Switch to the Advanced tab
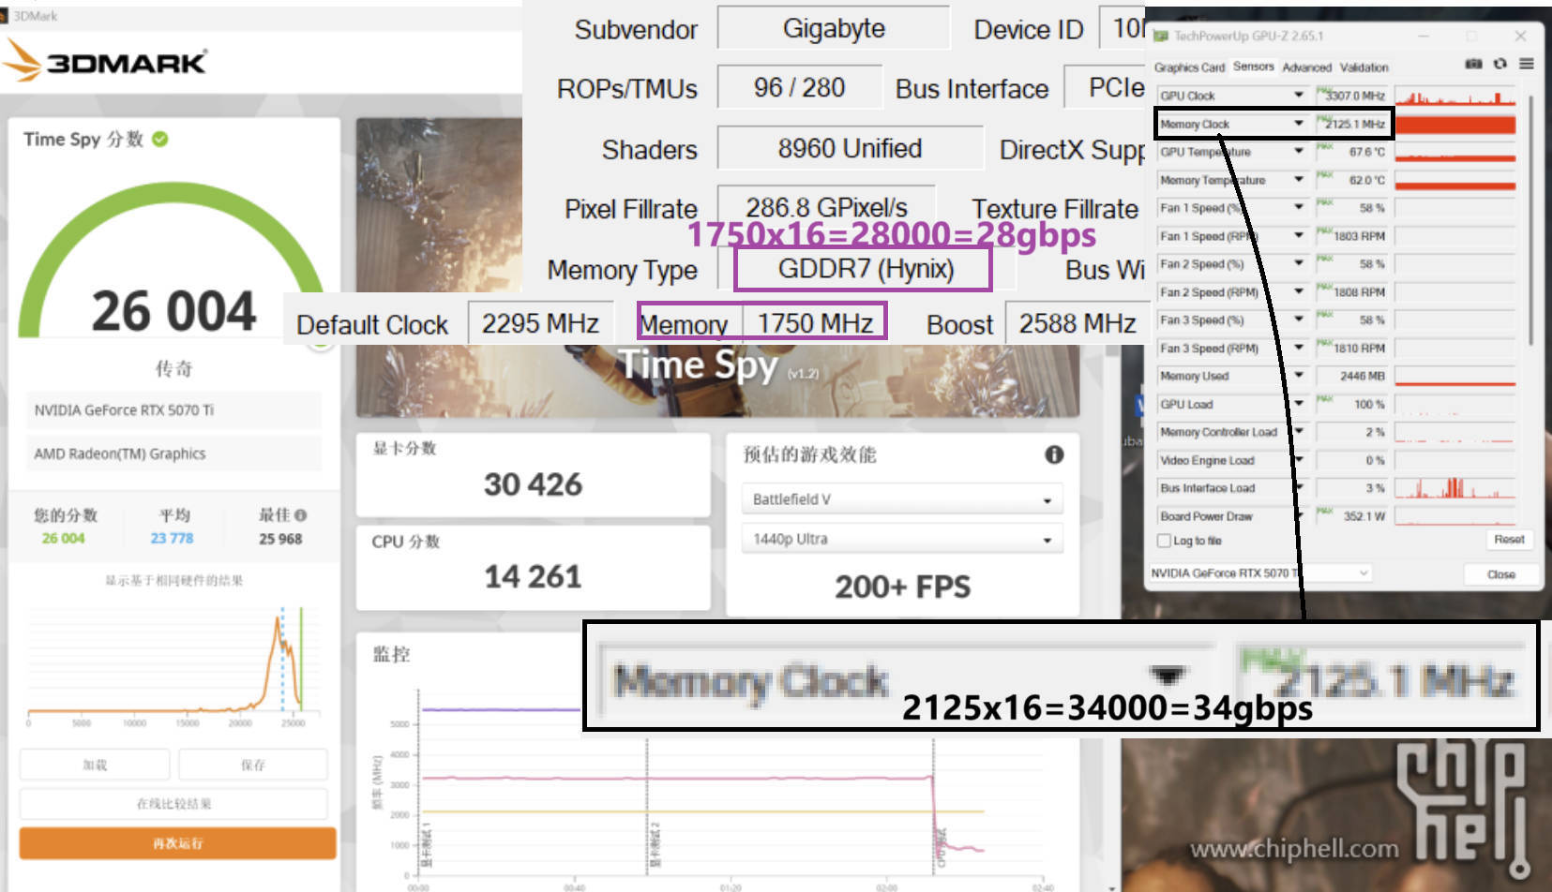1552x892 pixels. (x=1307, y=67)
